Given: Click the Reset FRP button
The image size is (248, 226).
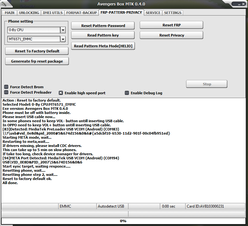Looking at the screenshot, I should point(171,25).
